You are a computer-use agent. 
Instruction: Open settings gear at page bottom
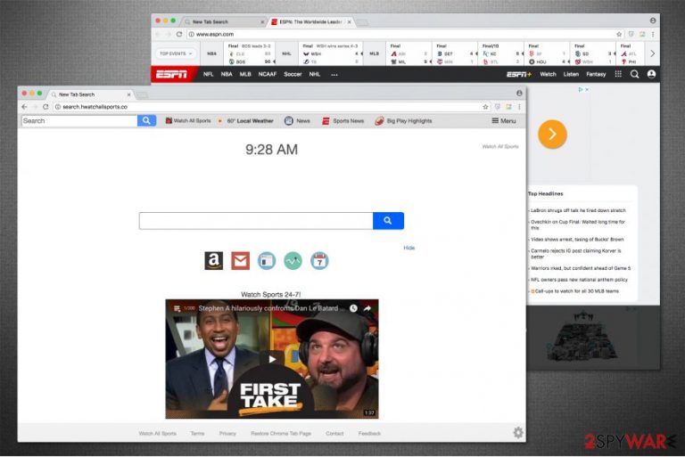tap(518, 433)
